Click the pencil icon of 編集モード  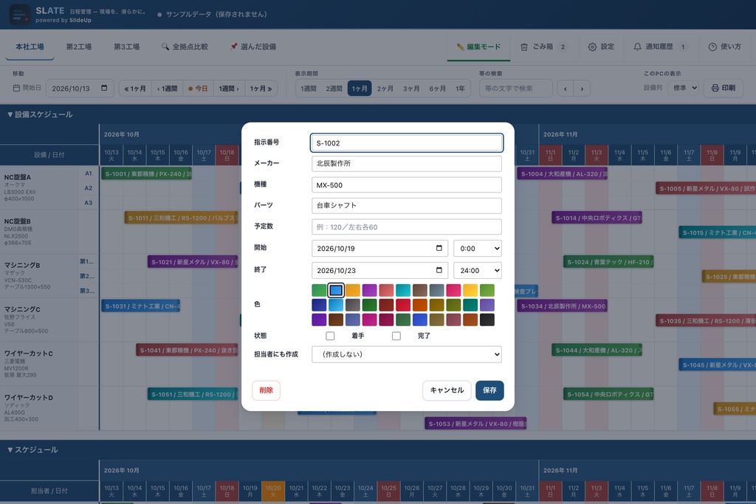point(460,46)
